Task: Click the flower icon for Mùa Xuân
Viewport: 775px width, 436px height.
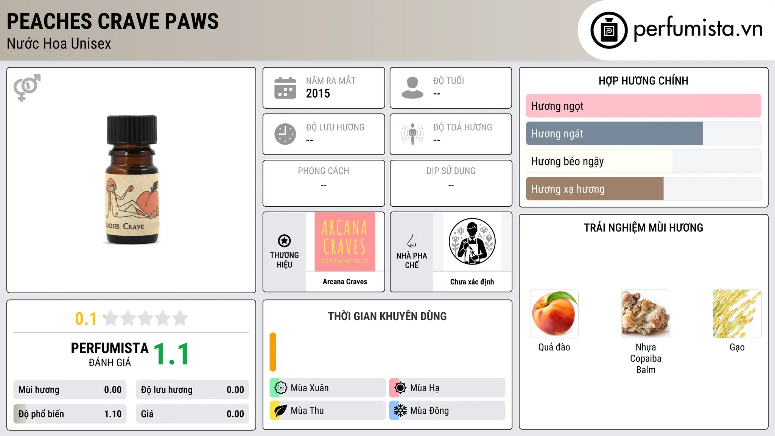Action: pyautogui.click(x=281, y=388)
